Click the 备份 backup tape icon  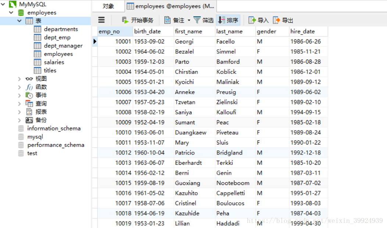click(x=29, y=120)
